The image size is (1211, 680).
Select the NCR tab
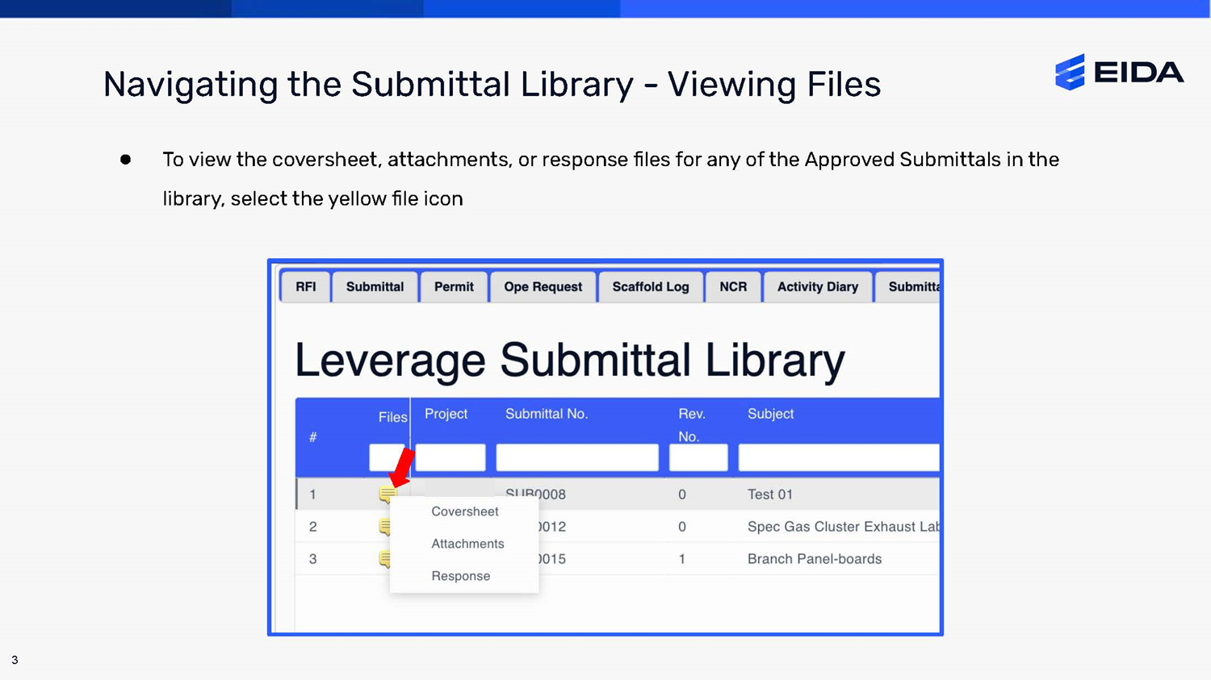pyautogui.click(x=733, y=287)
